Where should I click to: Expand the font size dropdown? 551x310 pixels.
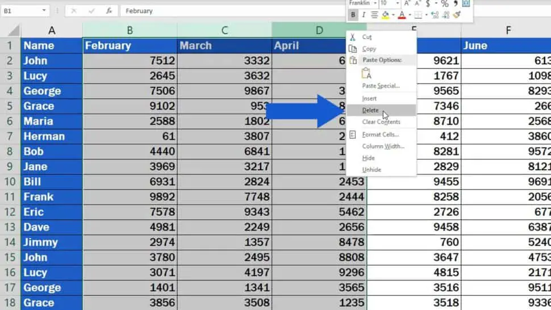(x=398, y=3)
